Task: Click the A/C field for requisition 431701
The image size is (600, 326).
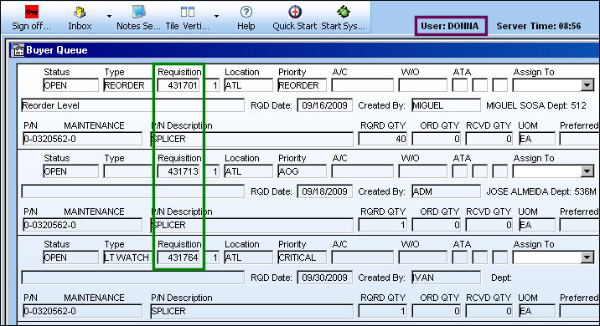Action: click(x=362, y=85)
